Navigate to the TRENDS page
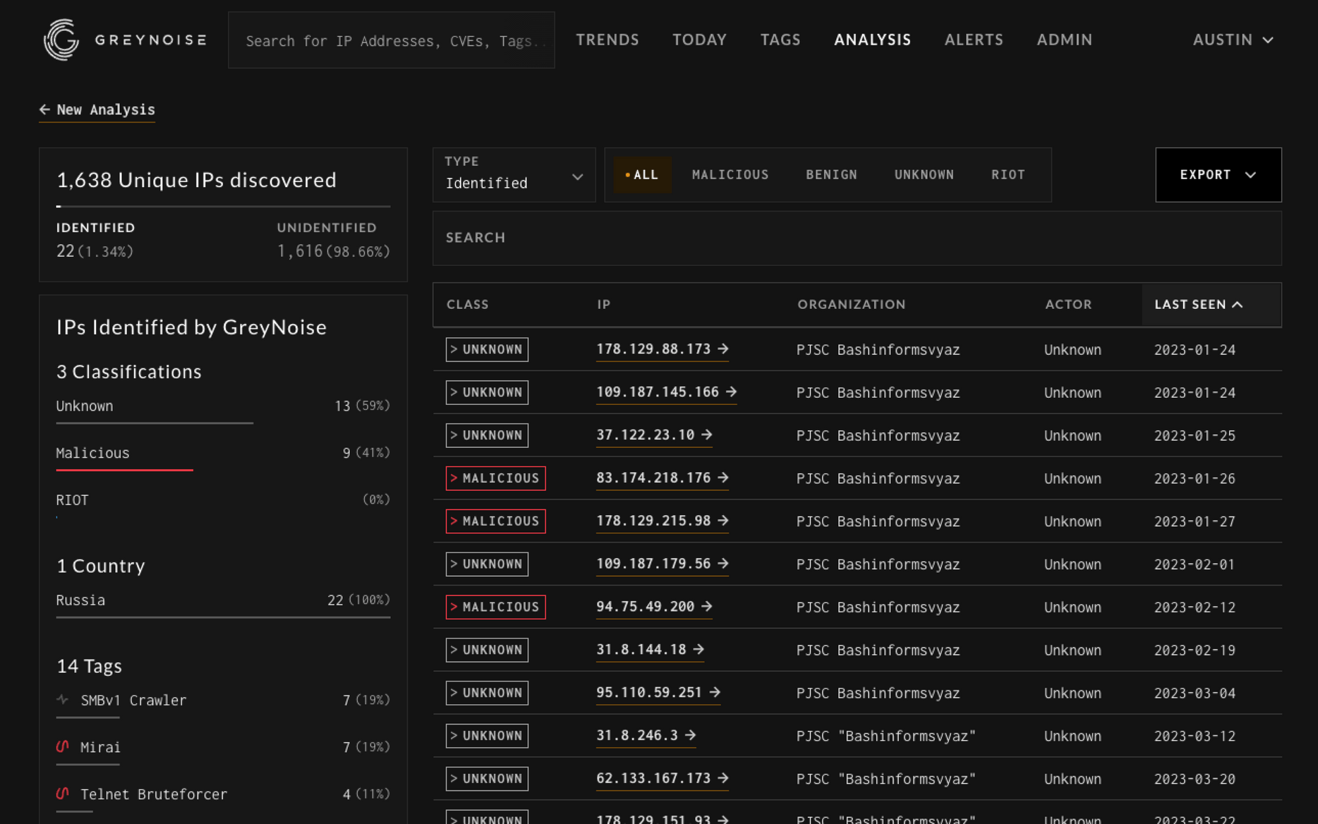 pos(607,40)
